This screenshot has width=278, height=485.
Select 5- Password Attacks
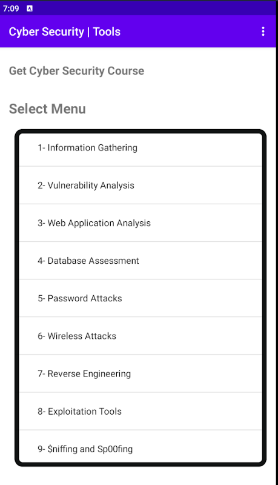coord(141,298)
